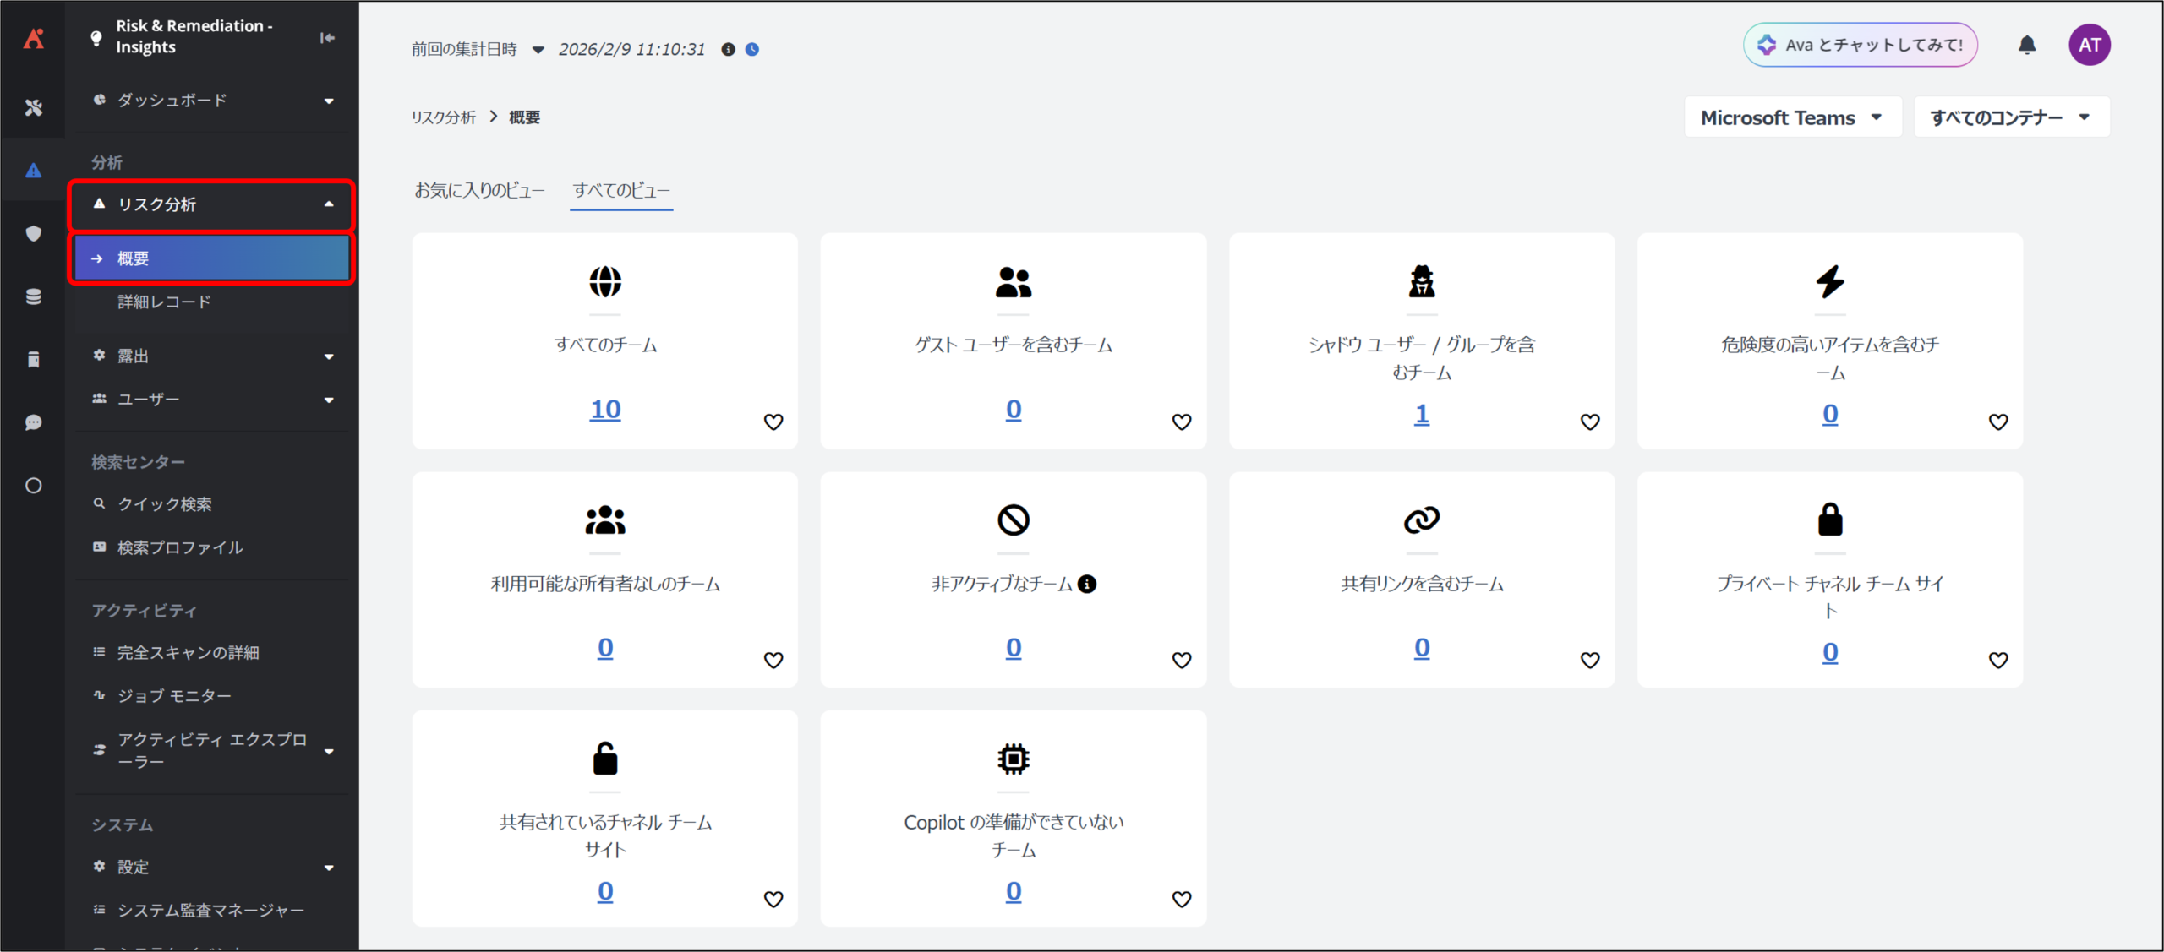
Task: Click the database icon in left rail
Action: 33,296
